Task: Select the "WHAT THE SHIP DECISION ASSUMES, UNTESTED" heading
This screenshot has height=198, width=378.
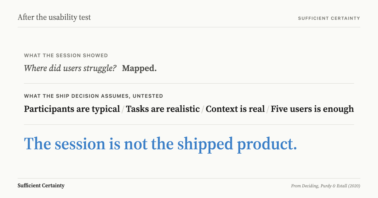Action: 94,96
